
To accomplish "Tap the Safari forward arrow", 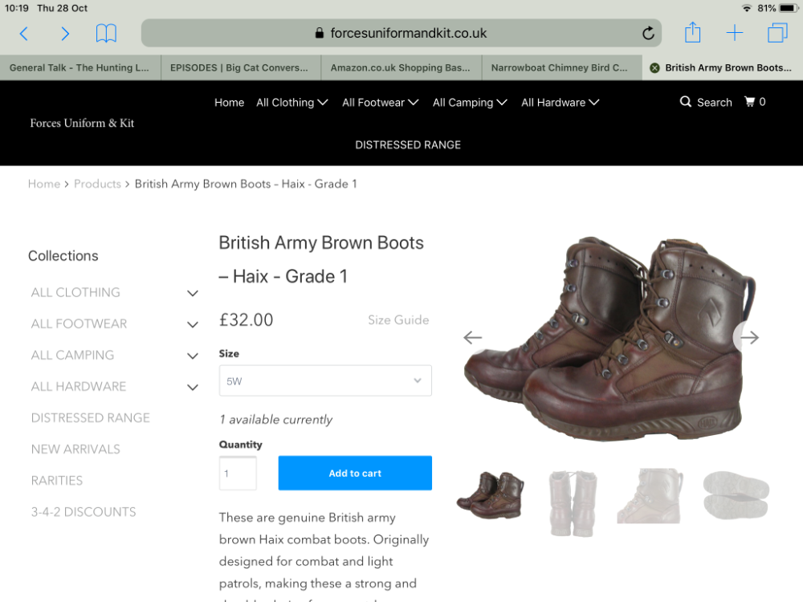I will coord(65,34).
